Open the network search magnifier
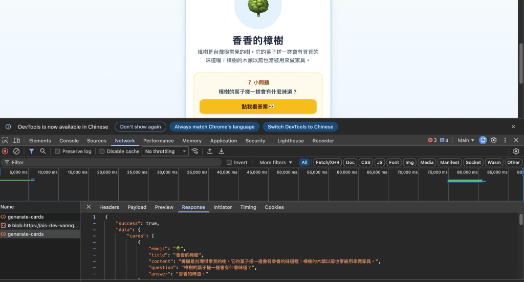The height and width of the screenshot is (282, 524). click(43, 151)
